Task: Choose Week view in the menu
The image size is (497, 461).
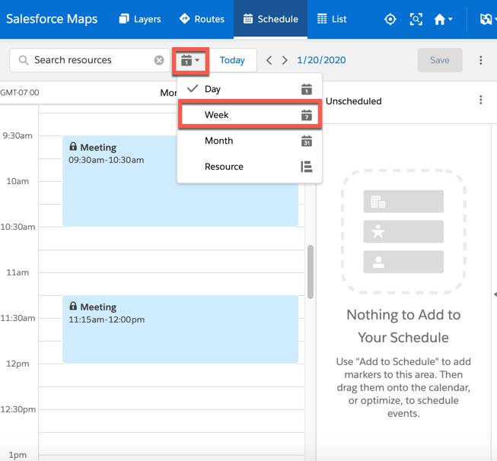Action: pyautogui.click(x=250, y=115)
